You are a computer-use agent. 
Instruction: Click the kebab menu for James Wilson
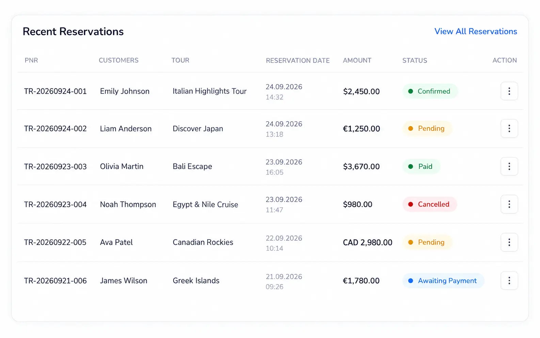point(509,280)
